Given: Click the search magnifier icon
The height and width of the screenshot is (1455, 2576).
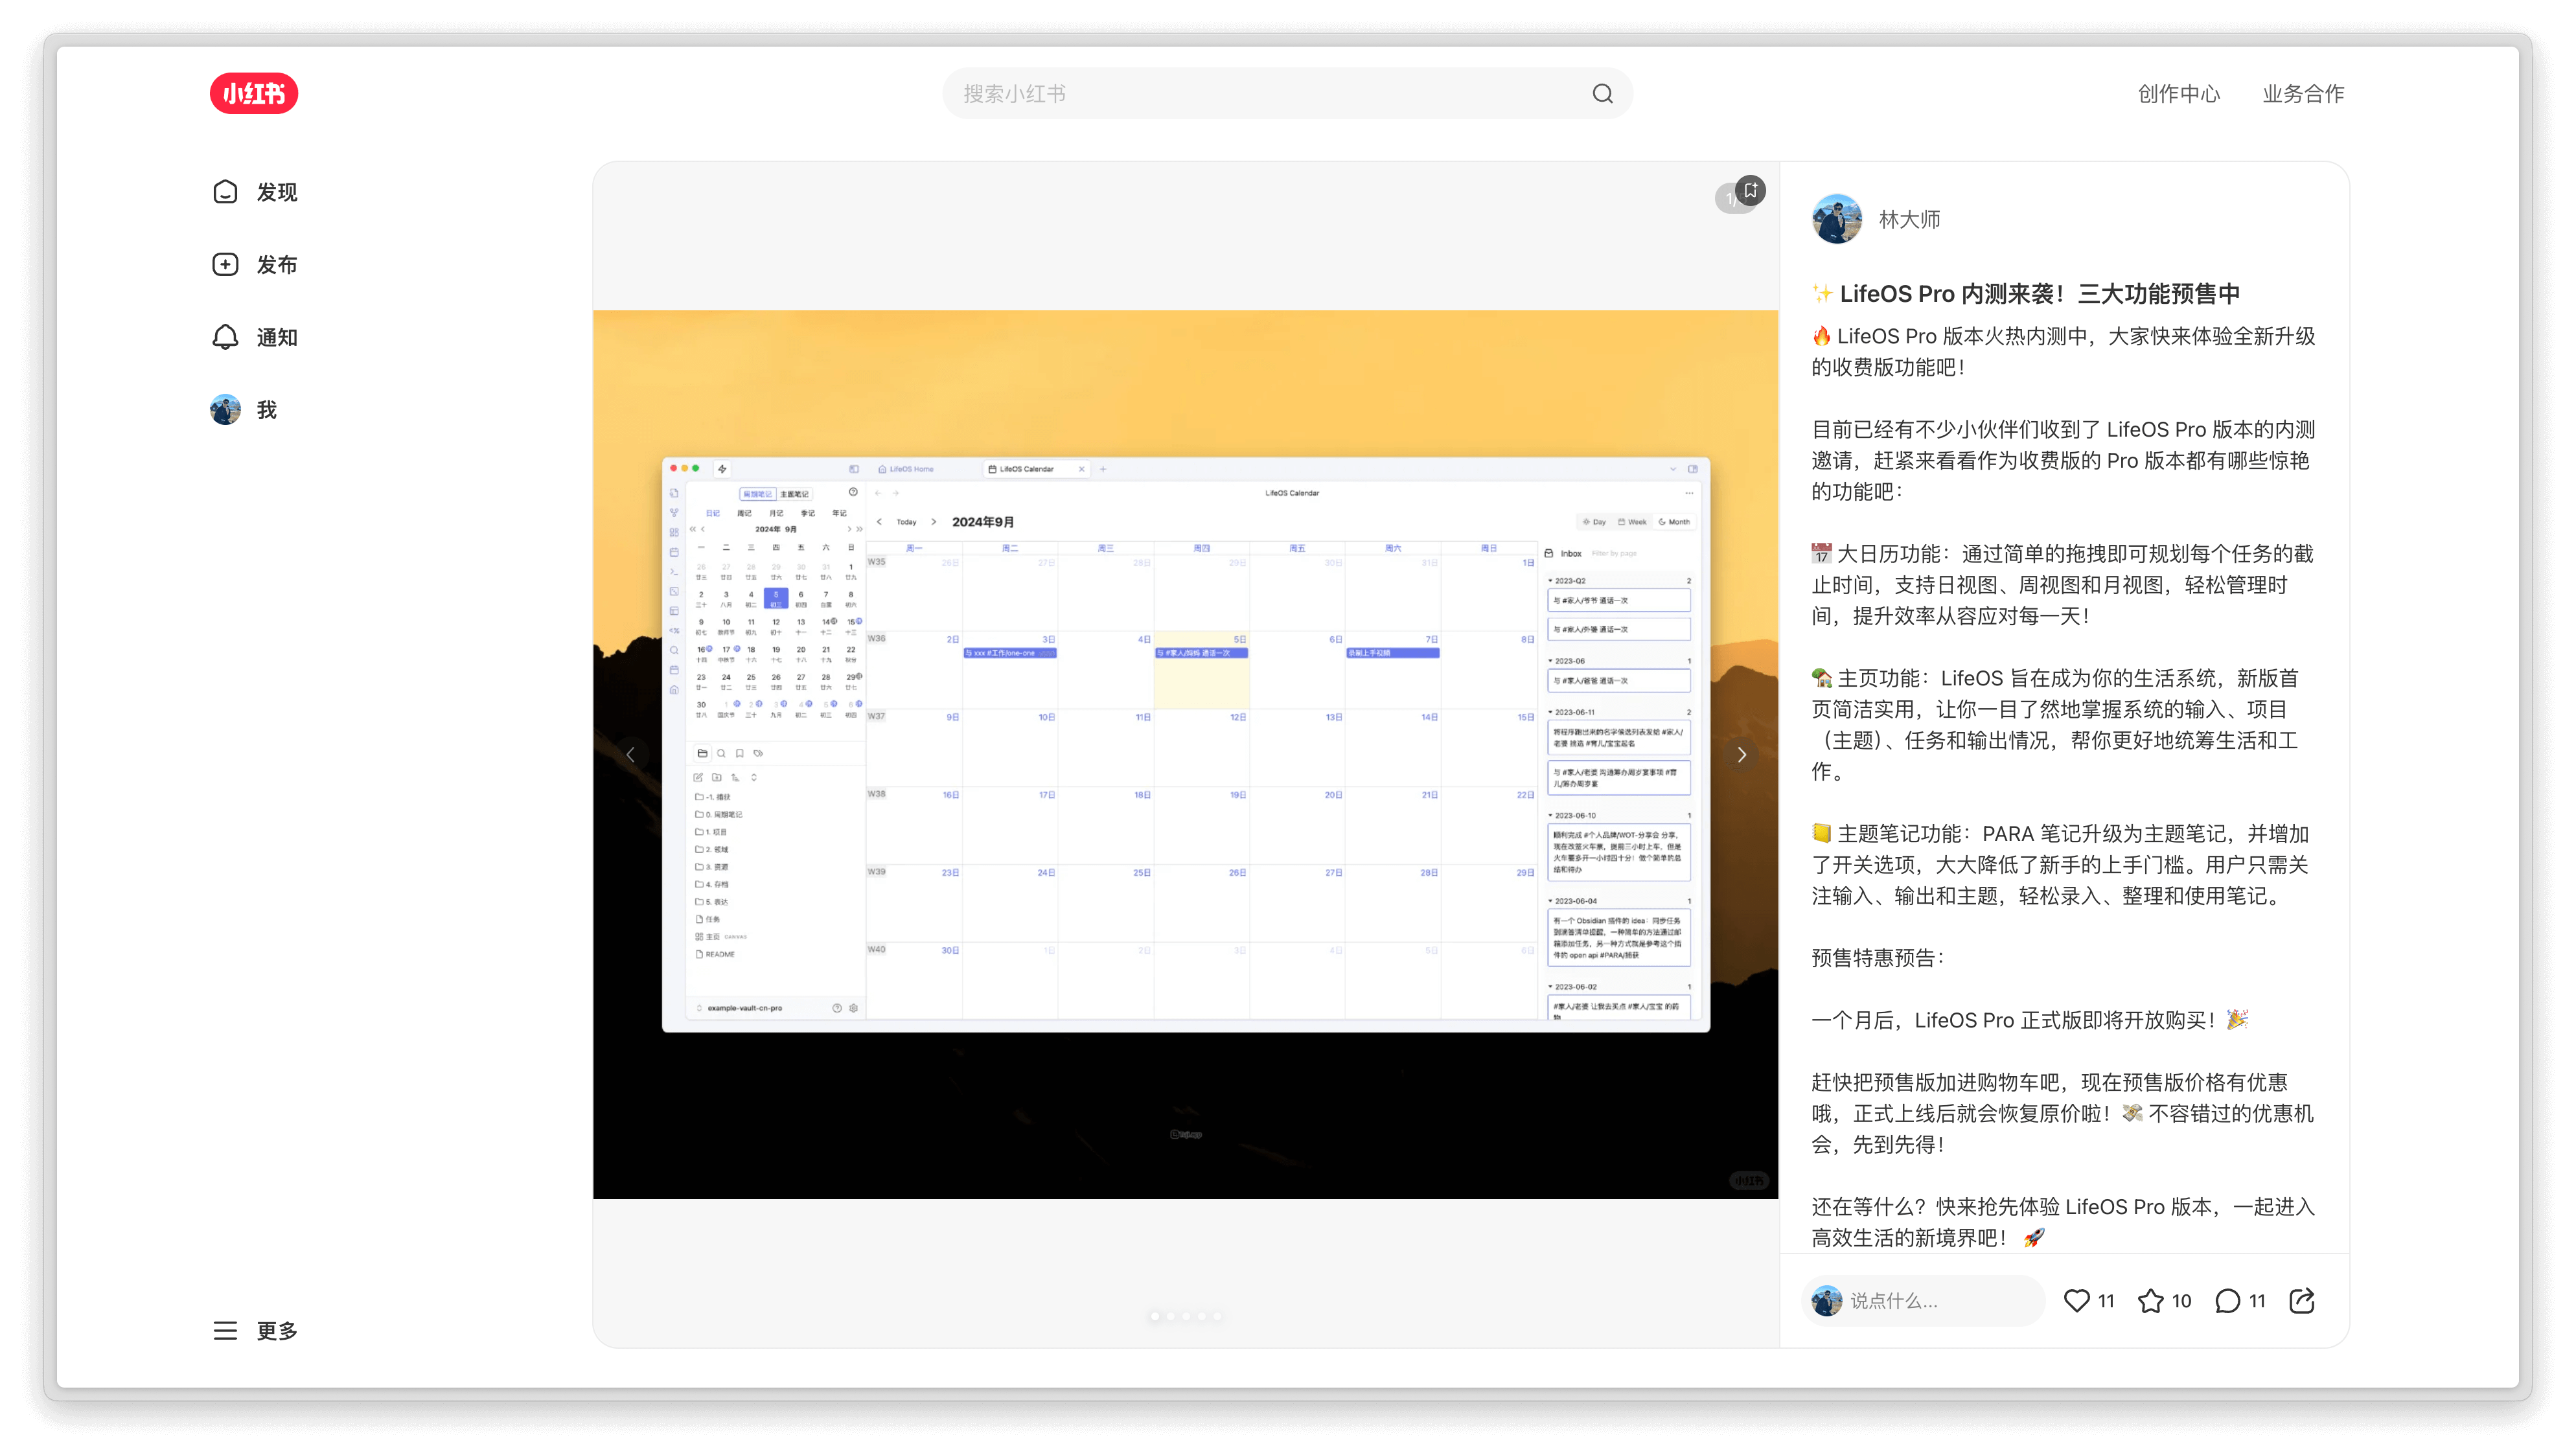Looking at the screenshot, I should [x=1602, y=94].
